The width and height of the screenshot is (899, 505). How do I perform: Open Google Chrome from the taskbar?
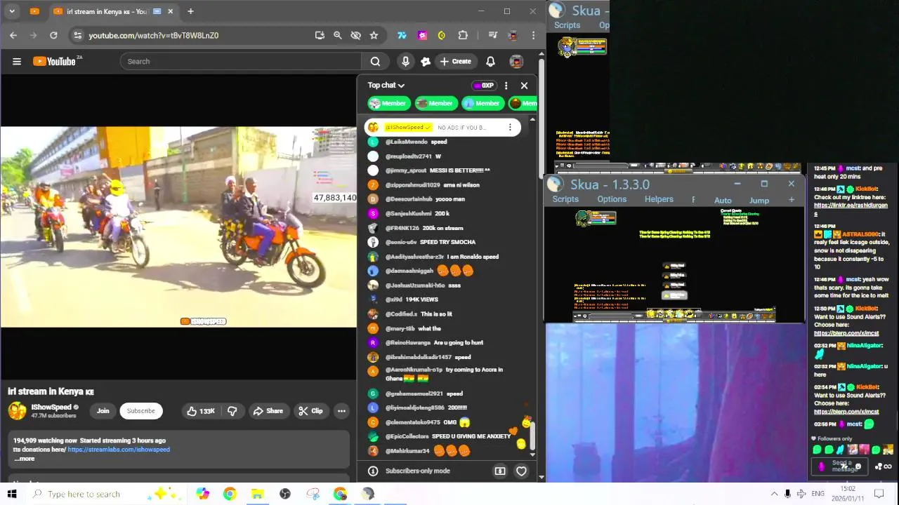click(230, 494)
